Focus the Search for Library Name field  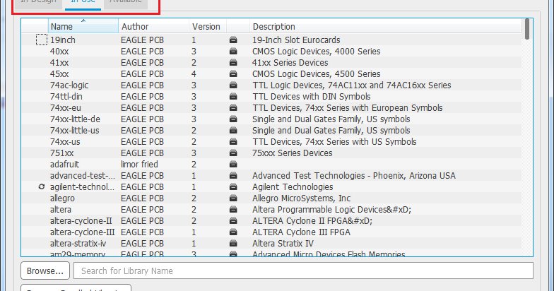[304, 271]
